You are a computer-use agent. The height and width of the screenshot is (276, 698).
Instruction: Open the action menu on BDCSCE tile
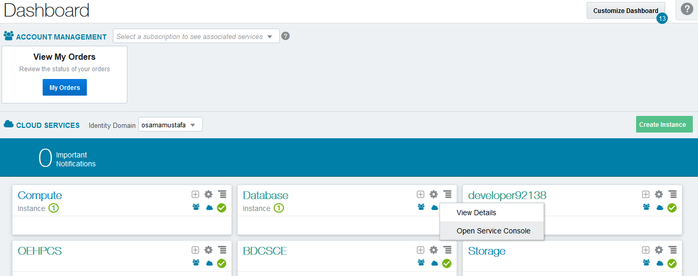tap(447, 250)
